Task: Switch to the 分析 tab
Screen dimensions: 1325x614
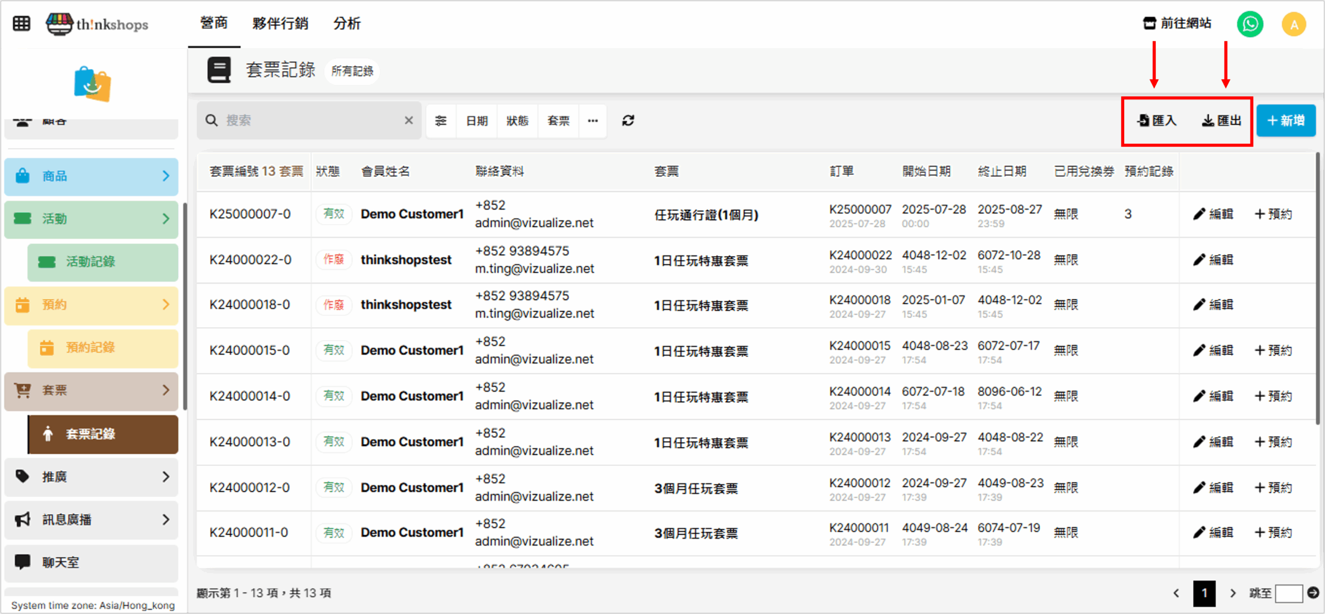Action: pyautogui.click(x=347, y=23)
